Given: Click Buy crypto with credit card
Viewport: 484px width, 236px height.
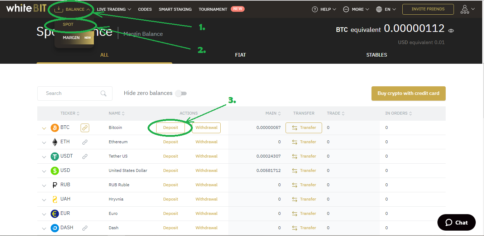Looking at the screenshot, I should coord(408,93).
